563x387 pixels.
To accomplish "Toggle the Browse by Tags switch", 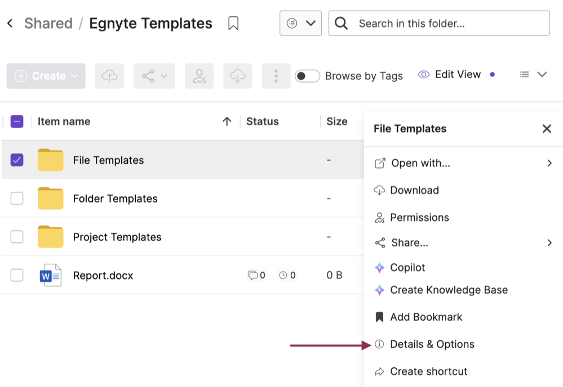I will point(307,76).
